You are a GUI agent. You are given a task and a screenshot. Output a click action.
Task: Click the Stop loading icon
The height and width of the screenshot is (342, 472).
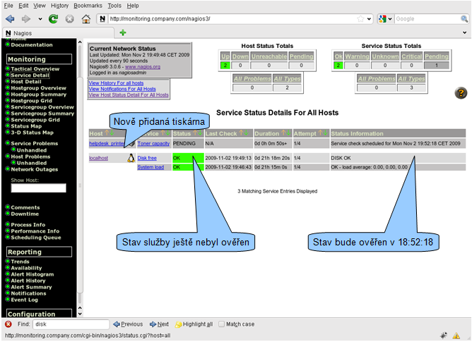[69, 19]
